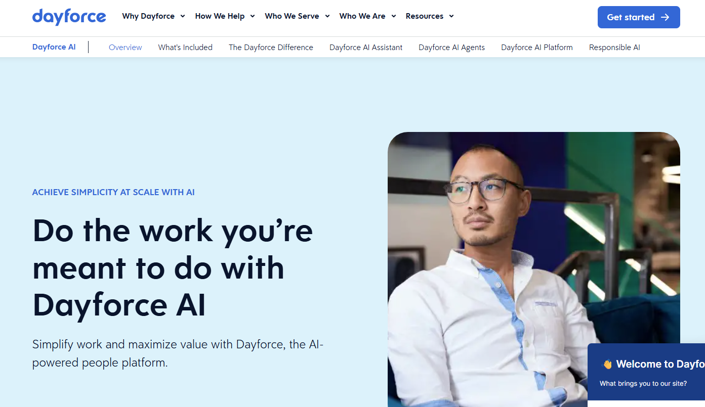The image size is (705, 407).
Task: Go to What's Included section
Action: click(x=185, y=48)
